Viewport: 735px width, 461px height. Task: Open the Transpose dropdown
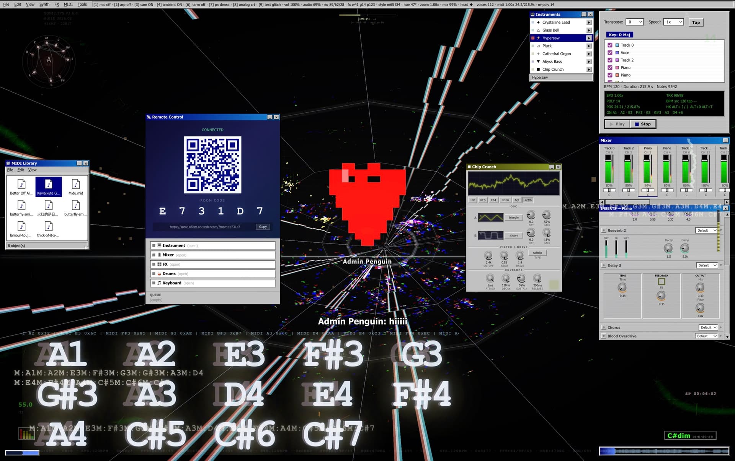635,22
